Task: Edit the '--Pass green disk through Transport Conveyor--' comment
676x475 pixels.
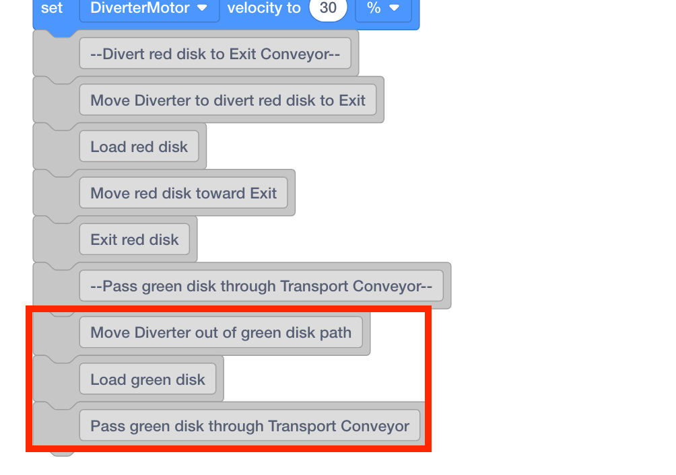Action: 261,286
